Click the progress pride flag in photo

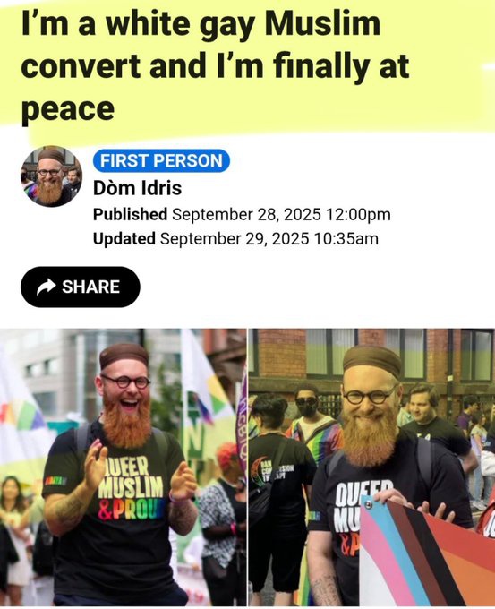[x=427, y=553]
